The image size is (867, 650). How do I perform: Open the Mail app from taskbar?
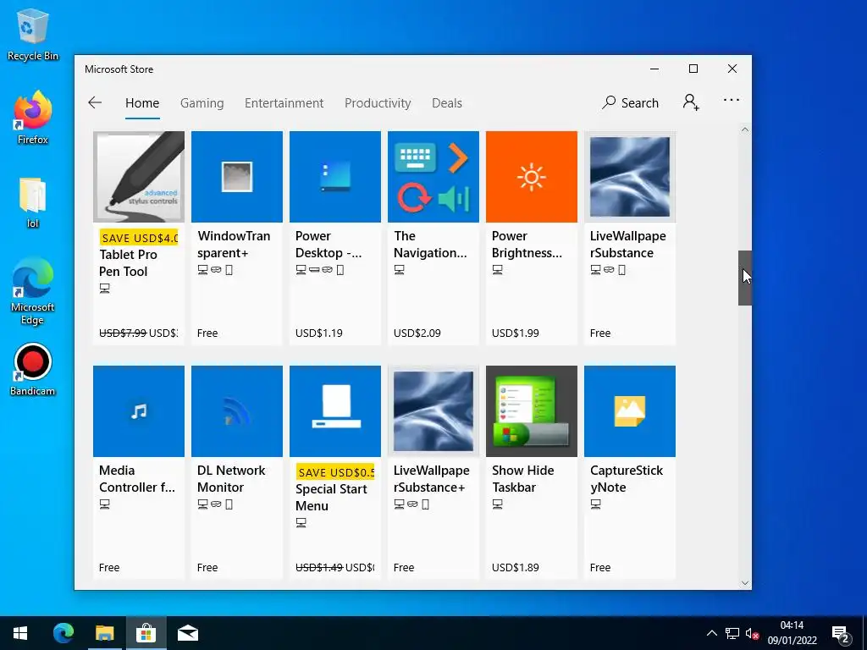click(188, 633)
